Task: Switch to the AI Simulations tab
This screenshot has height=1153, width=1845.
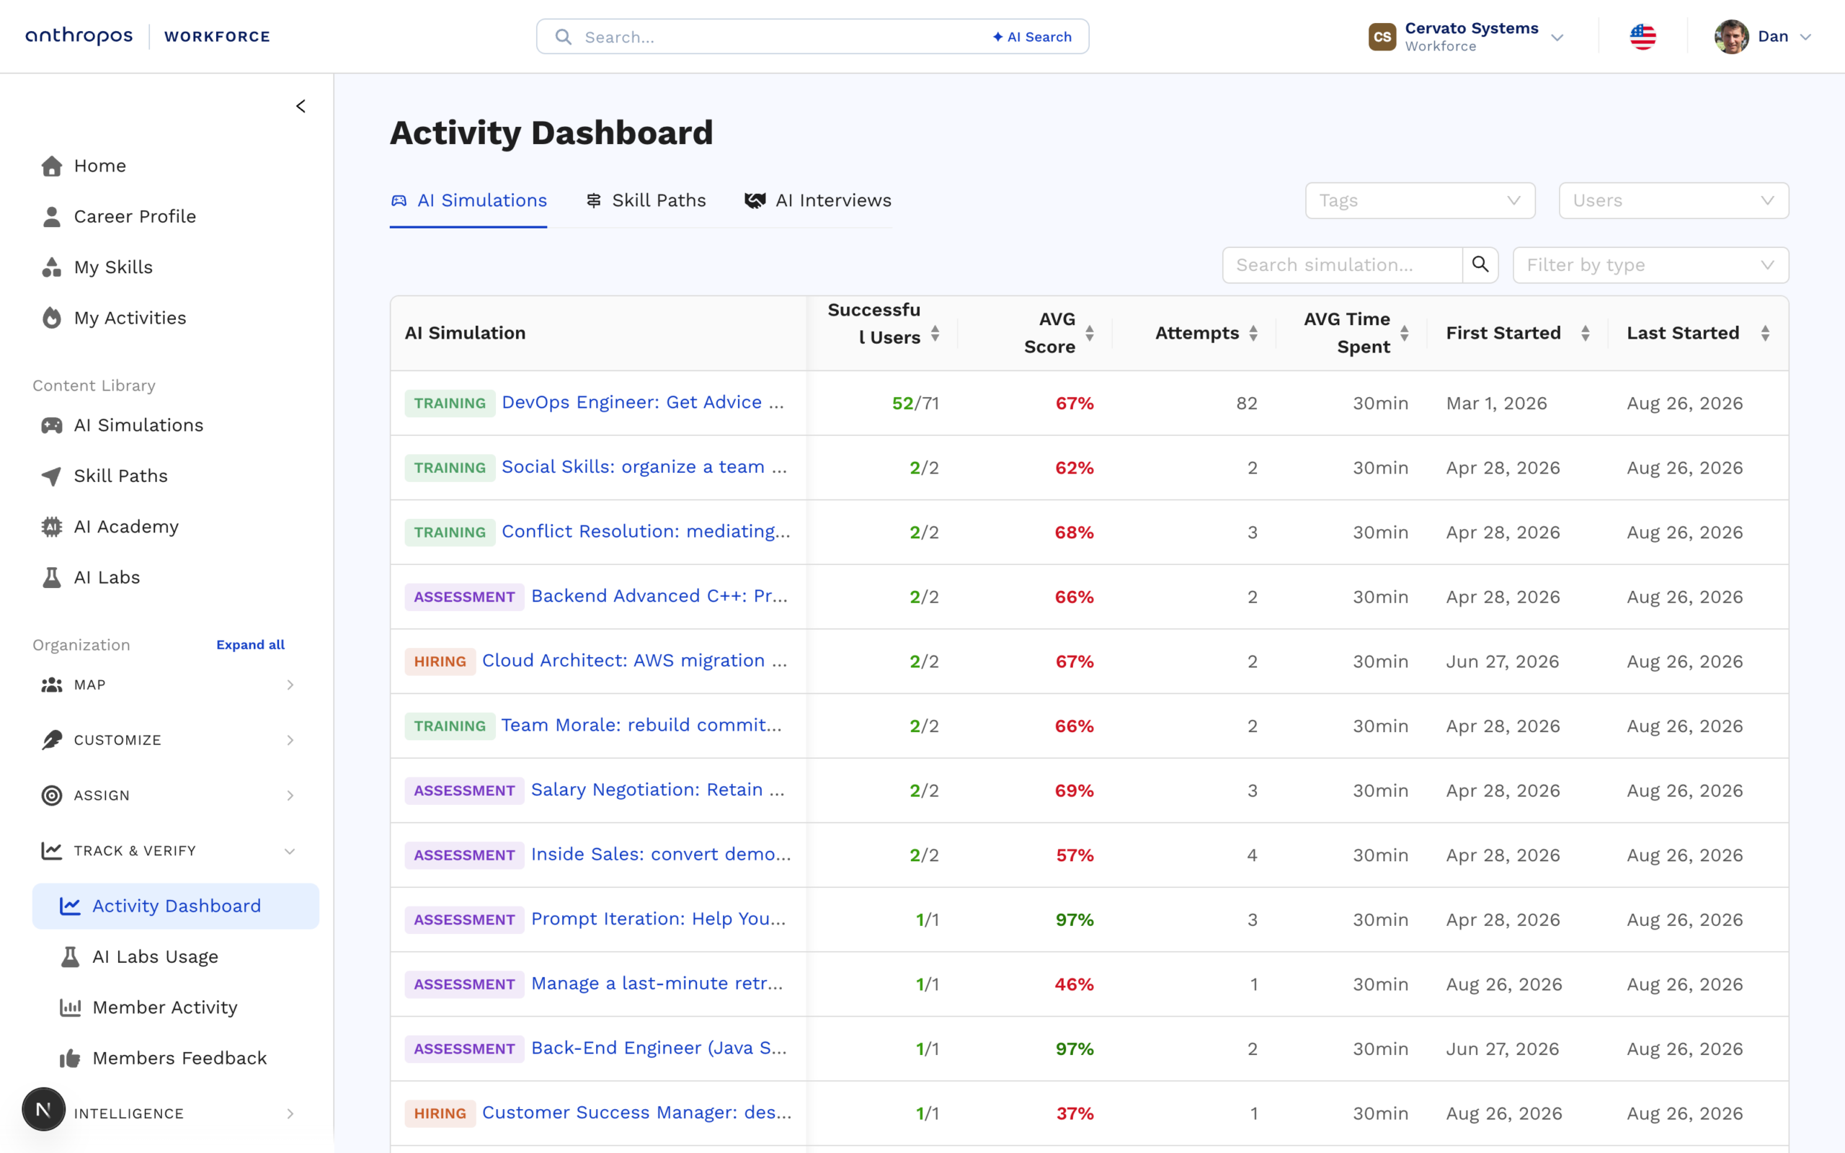Action: (x=468, y=200)
